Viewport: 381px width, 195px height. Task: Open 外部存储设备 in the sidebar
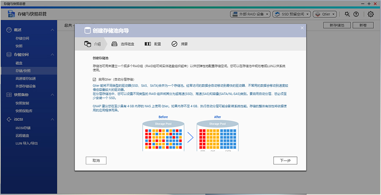tap(25, 86)
